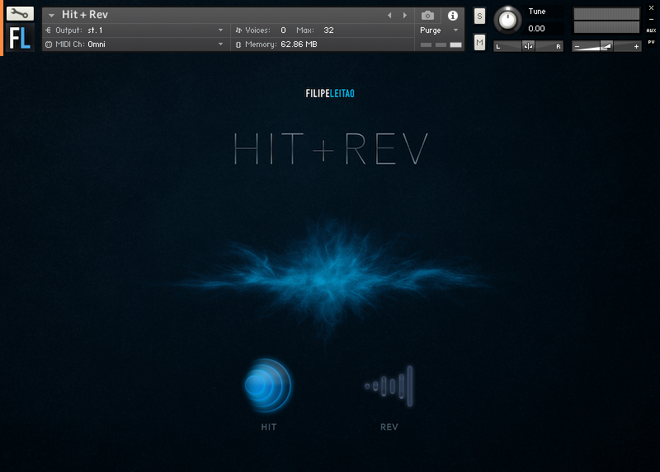
Task: Go to the next instrument arrow
Action: coord(405,15)
